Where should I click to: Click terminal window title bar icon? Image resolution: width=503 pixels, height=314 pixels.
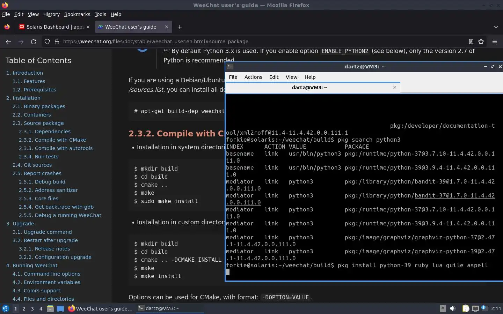click(x=230, y=67)
